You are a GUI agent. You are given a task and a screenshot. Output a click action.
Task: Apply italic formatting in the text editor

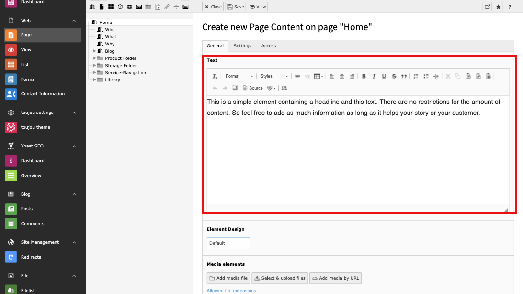(374, 76)
